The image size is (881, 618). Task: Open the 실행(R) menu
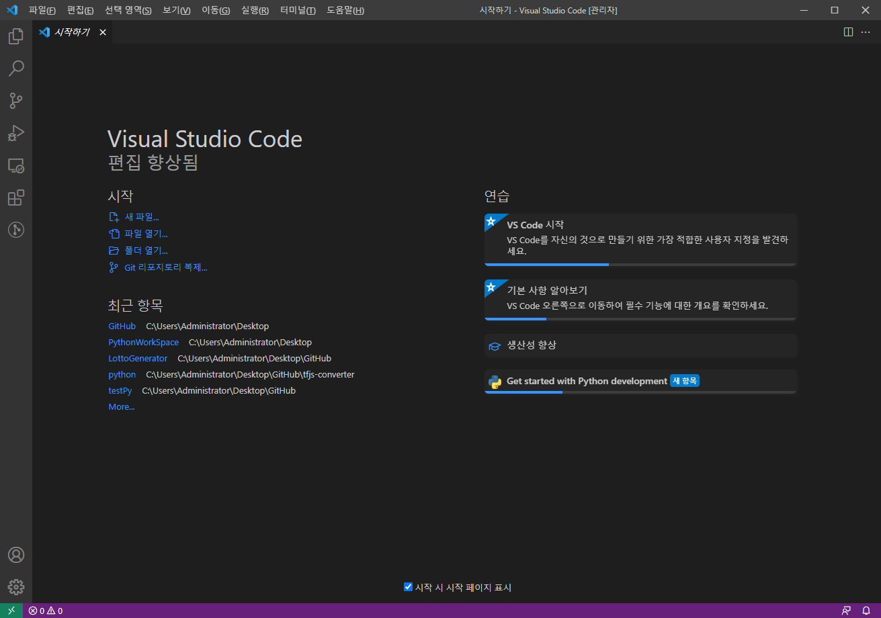tap(255, 10)
